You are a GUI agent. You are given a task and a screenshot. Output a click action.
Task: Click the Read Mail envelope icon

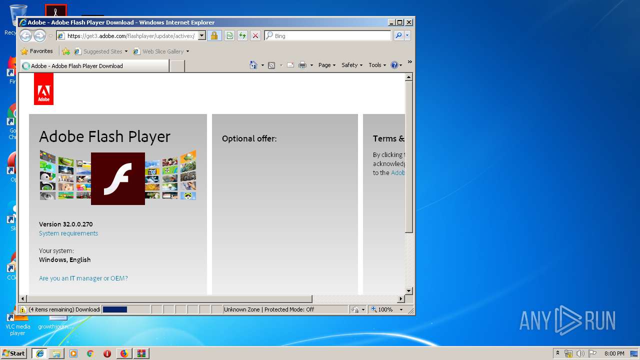(290, 65)
